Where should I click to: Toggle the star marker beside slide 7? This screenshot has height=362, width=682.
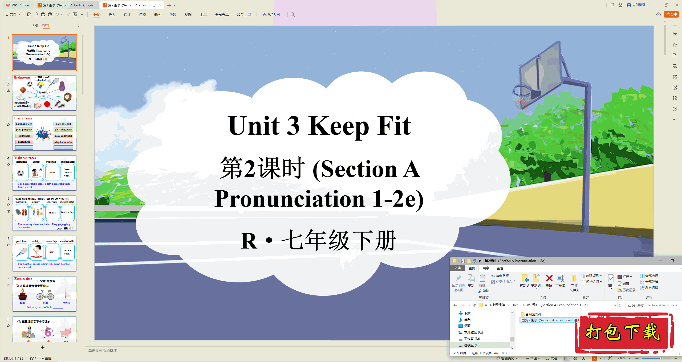tap(8, 285)
